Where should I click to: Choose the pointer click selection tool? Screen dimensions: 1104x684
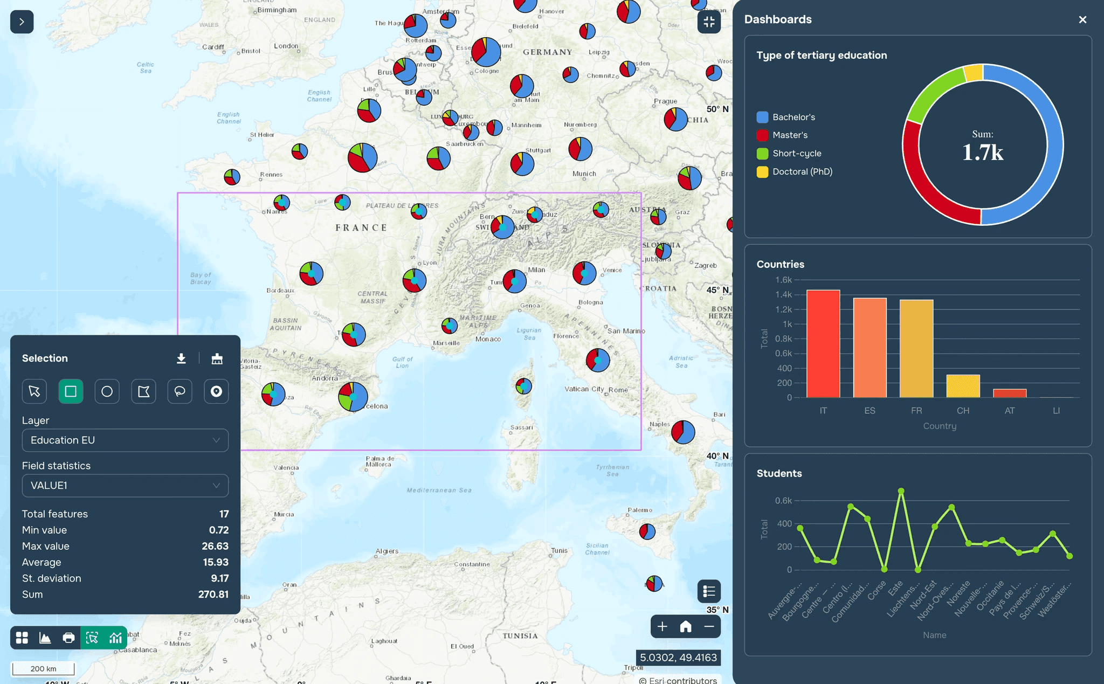tap(34, 391)
